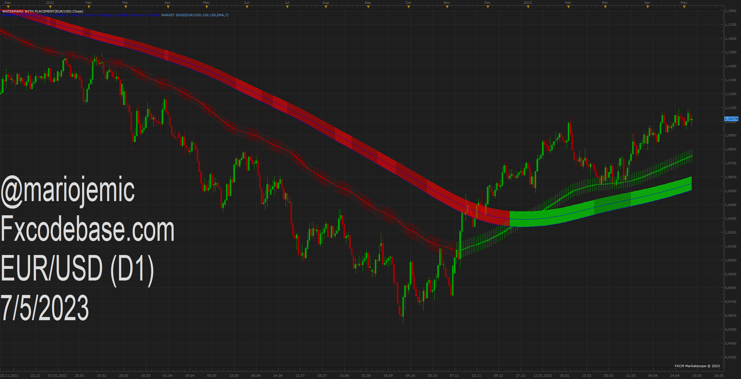
Task: Click the BiasLow: 1,05038 value
Action: 144,15
